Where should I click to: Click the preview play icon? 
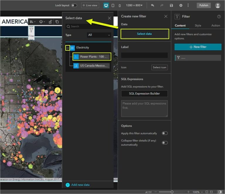pyautogui.click(x=181, y=5)
